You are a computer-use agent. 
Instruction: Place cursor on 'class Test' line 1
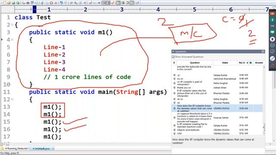[x=33, y=17]
